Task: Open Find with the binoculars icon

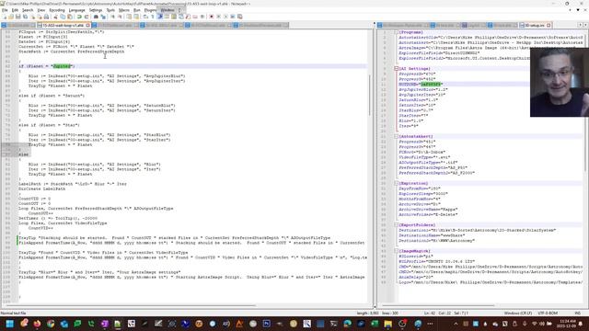Action: tap(96, 17)
